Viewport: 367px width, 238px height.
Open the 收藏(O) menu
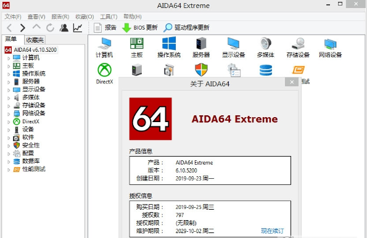click(85, 17)
